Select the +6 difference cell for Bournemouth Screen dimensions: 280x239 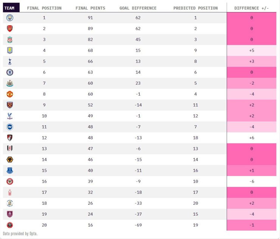click(252, 138)
